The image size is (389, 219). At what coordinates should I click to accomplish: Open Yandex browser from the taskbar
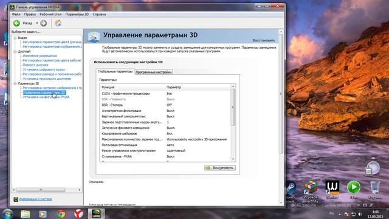pos(78,214)
